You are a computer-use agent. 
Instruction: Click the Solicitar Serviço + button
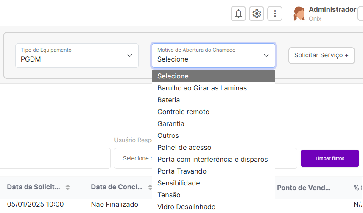click(321, 55)
